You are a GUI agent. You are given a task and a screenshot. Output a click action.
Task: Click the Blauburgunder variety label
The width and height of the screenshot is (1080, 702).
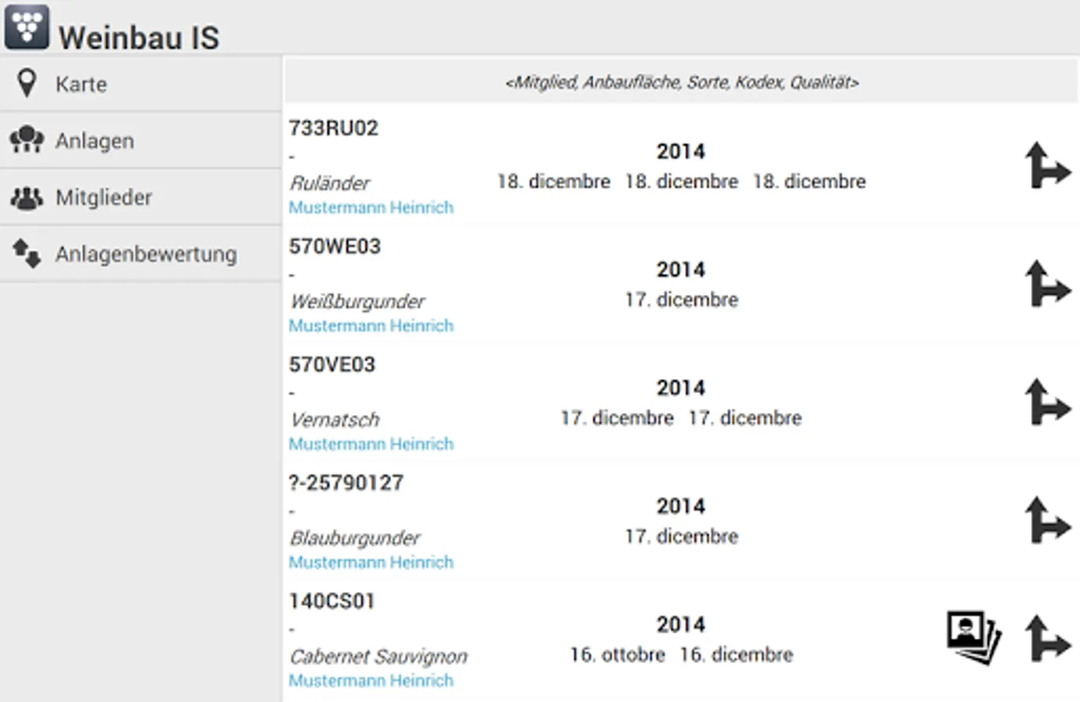coord(355,538)
